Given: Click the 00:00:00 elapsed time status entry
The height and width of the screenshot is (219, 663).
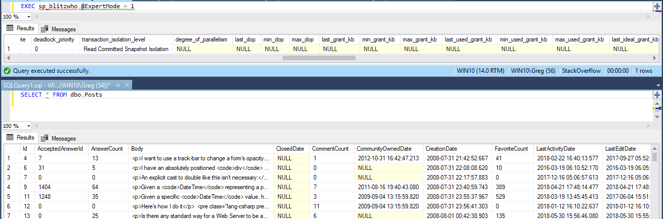Looking at the screenshot, I should [618, 71].
